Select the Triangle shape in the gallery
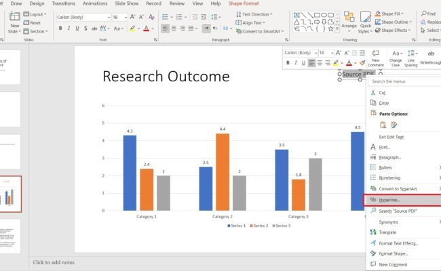Viewport: 441px width, 271px height. point(296,22)
